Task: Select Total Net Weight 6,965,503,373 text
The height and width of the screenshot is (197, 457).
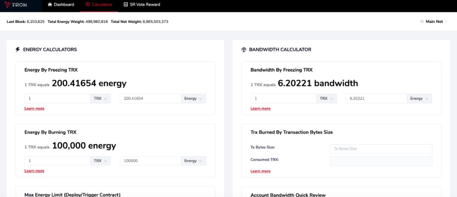Action: coord(140,22)
